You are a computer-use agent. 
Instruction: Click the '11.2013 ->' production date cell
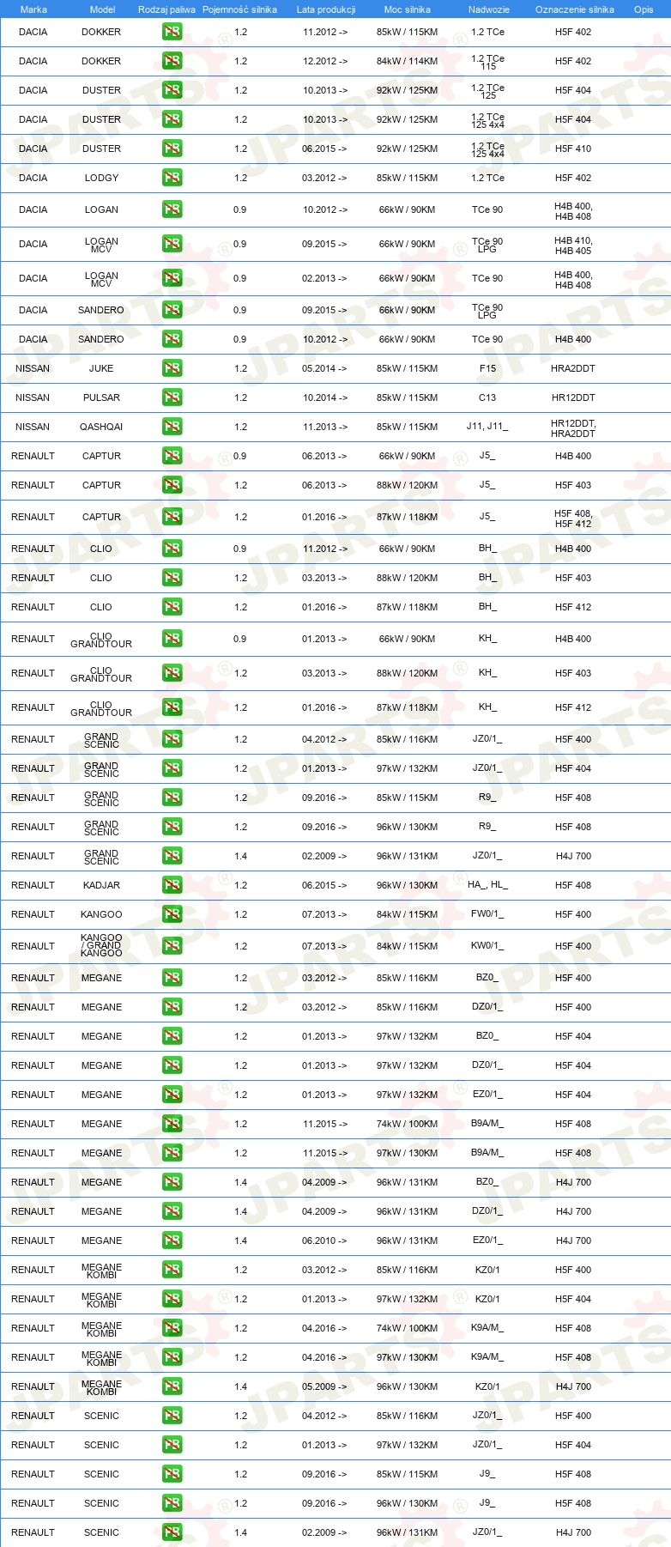click(325, 427)
